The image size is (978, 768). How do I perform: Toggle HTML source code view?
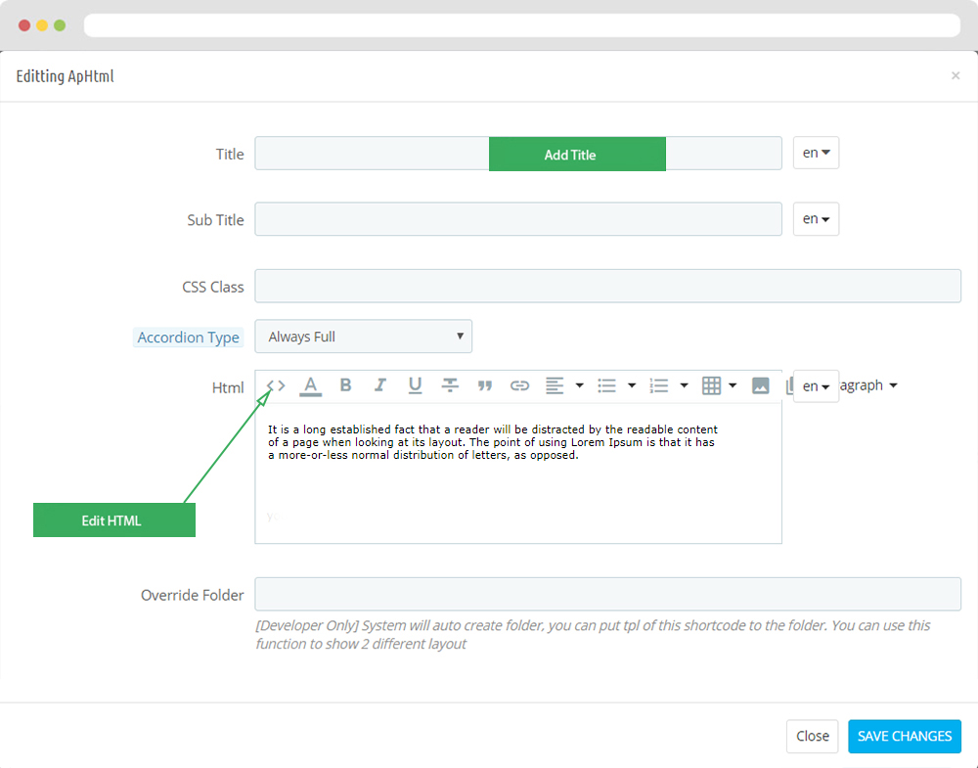276,386
